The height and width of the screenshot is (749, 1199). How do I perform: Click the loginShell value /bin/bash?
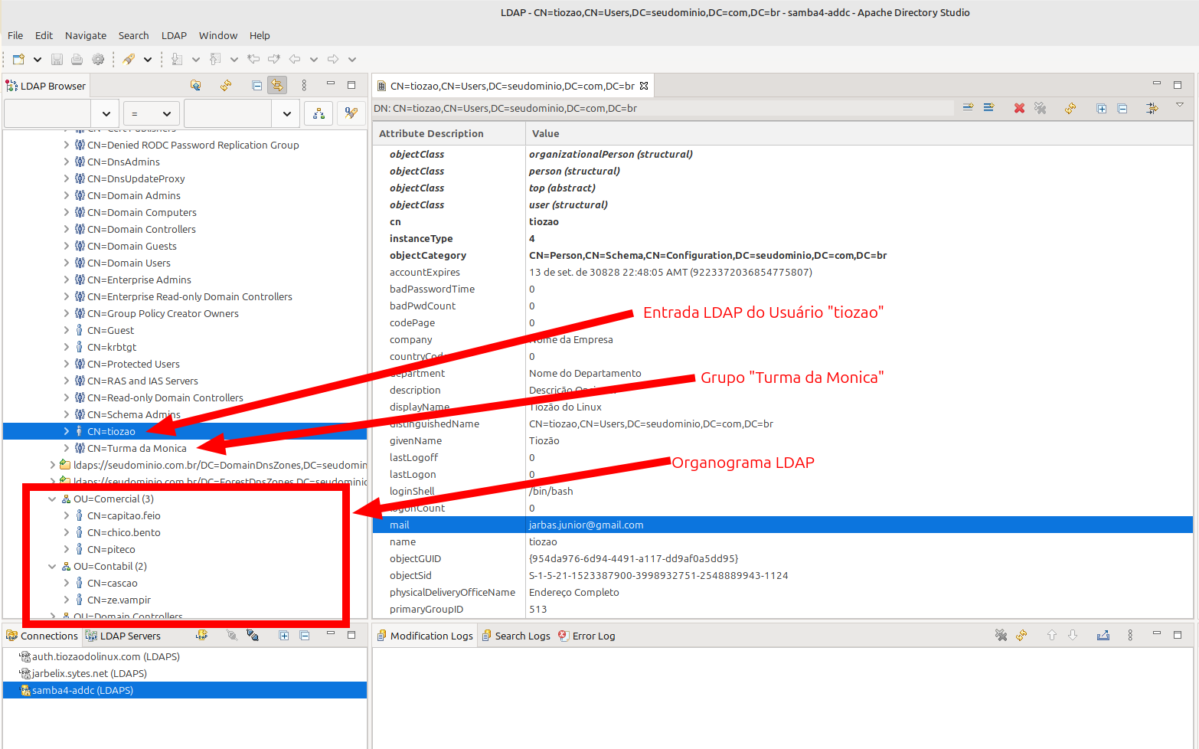coord(551,491)
